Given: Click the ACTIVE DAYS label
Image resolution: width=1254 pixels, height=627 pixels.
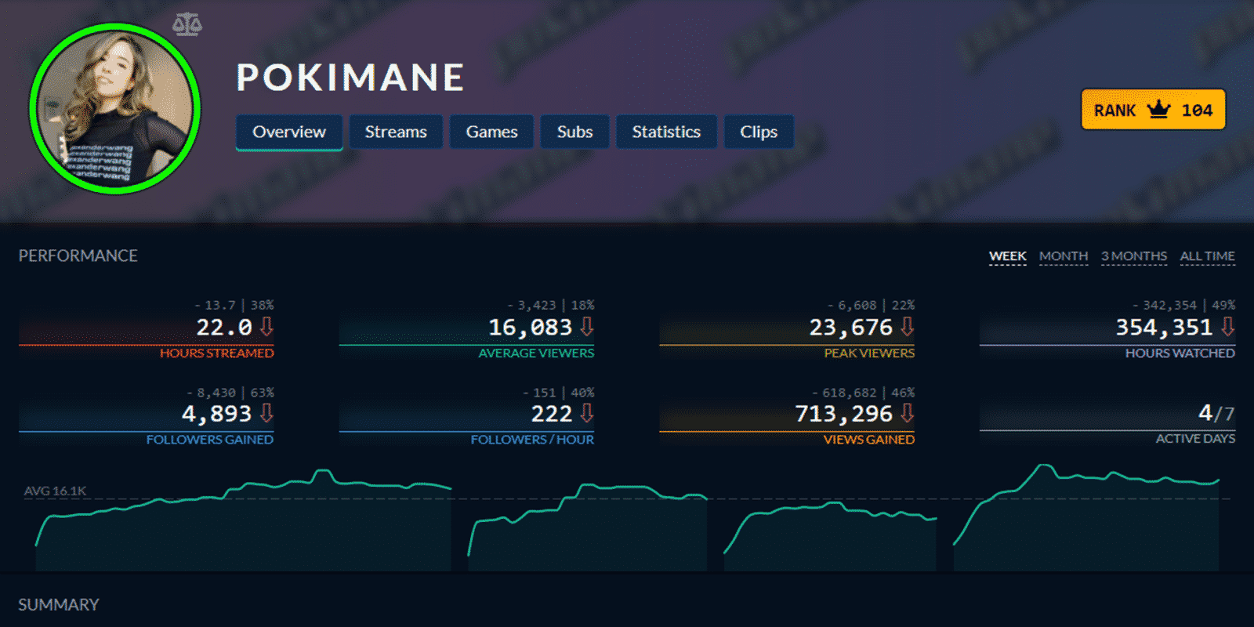Looking at the screenshot, I should pyautogui.click(x=1195, y=439).
